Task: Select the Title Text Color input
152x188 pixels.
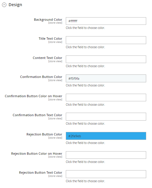Action: point(106,40)
